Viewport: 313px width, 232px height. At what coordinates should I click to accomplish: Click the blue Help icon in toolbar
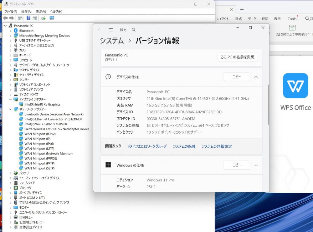pyautogui.click(x=28, y=18)
